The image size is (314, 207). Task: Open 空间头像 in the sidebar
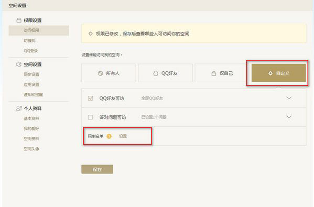[31, 149]
